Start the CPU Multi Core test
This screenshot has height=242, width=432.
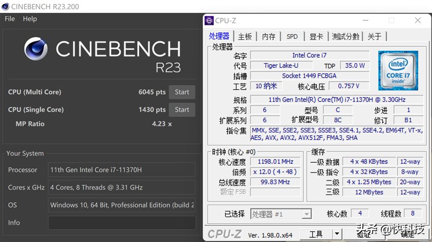coord(182,92)
